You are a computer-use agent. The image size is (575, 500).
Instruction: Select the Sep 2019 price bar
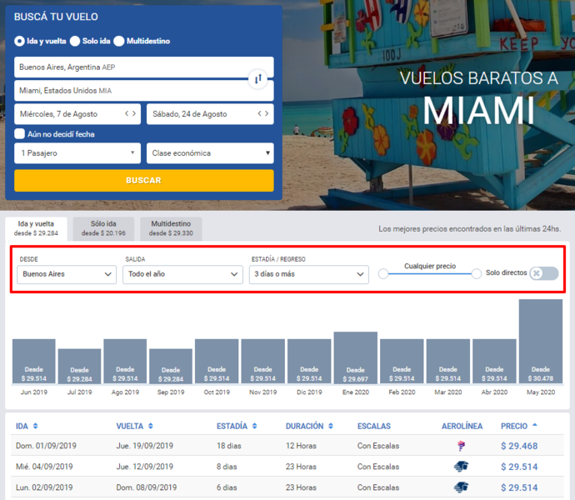pos(171,366)
